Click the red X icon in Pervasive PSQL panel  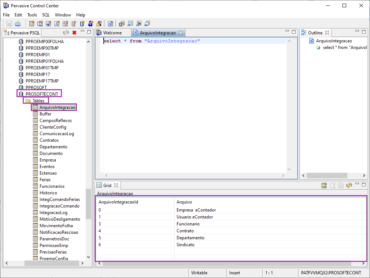pyautogui.click(x=74, y=33)
